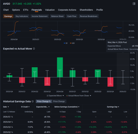The width and height of the screenshot is (138, 134).
Task: Expand the Expected Move legend dropdown
Action: pos(63,95)
